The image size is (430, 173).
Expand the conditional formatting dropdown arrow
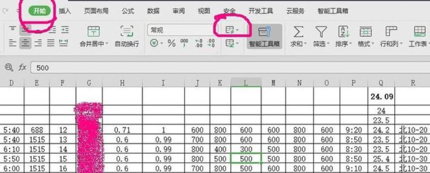pyautogui.click(x=237, y=30)
